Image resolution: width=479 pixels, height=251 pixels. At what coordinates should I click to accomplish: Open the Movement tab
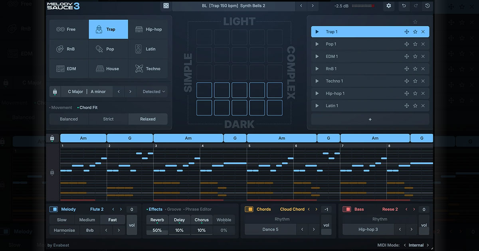(61, 108)
